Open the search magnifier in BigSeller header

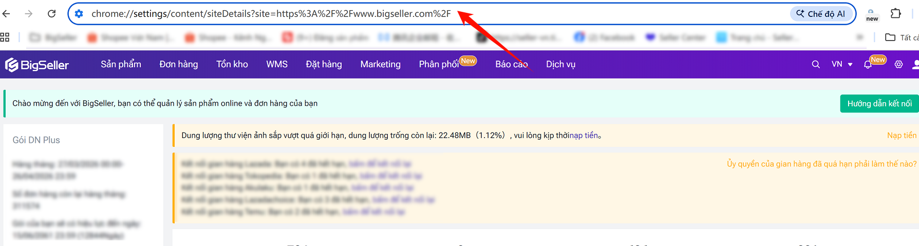pos(815,65)
